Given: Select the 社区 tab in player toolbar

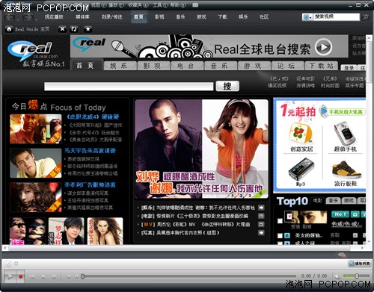Looking at the screenshot, I should coord(264,17).
